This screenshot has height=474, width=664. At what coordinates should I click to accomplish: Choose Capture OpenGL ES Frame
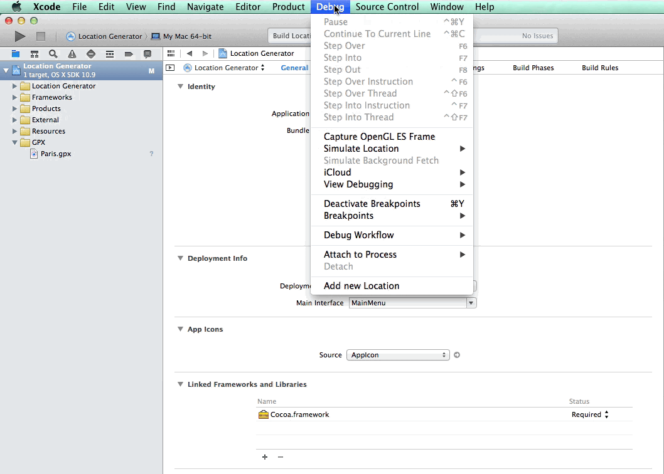[x=392, y=137]
